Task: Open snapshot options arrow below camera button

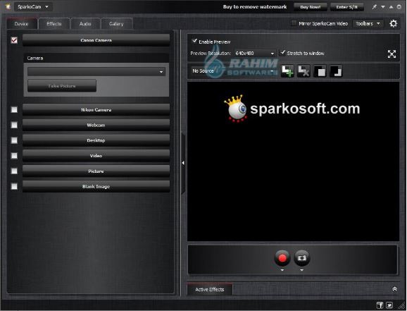Action: (301, 270)
